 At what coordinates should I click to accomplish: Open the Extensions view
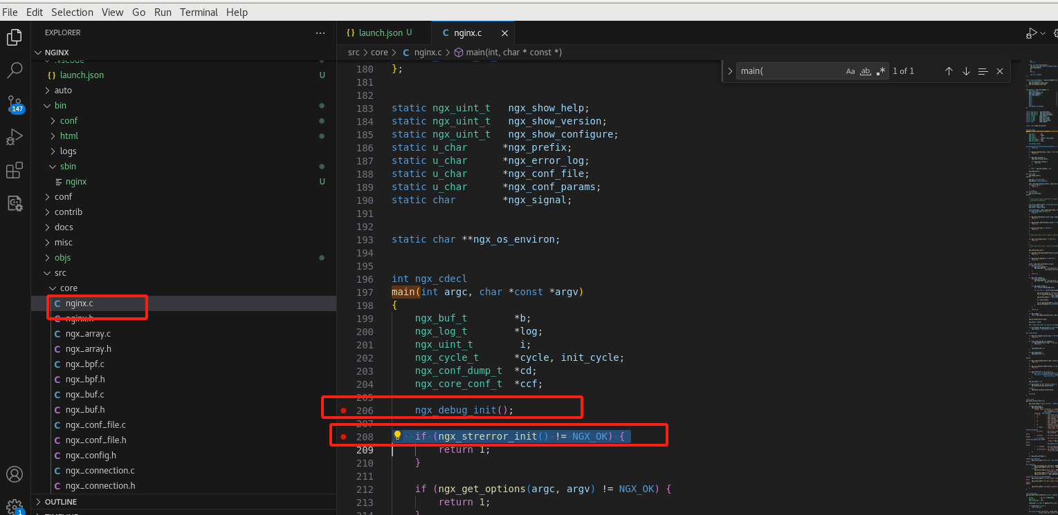[x=15, y=171]
